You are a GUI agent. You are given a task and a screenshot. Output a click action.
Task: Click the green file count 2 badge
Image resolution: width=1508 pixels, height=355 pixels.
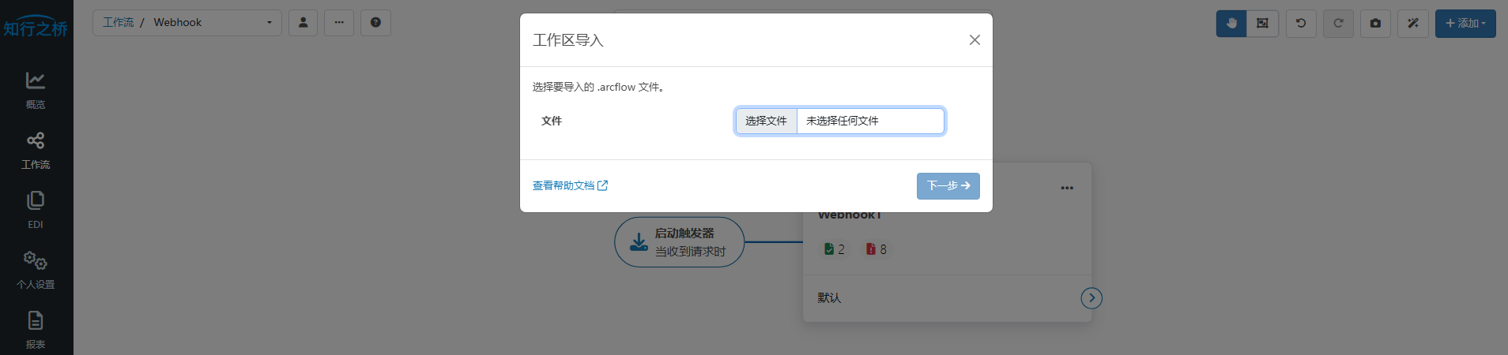click(834, 249)
